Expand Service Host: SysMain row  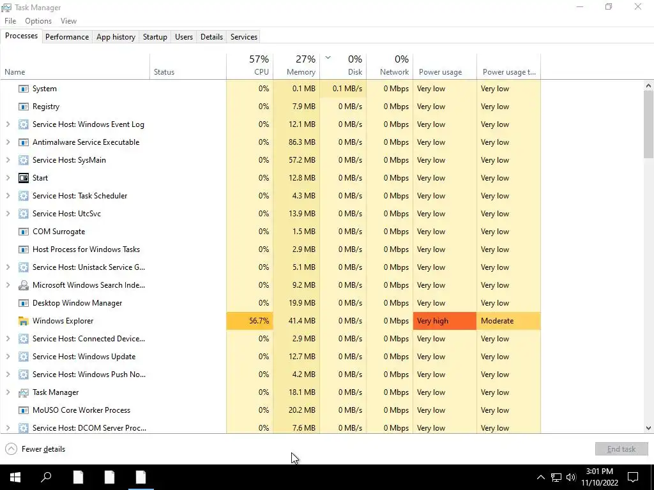tap(8, 160)
